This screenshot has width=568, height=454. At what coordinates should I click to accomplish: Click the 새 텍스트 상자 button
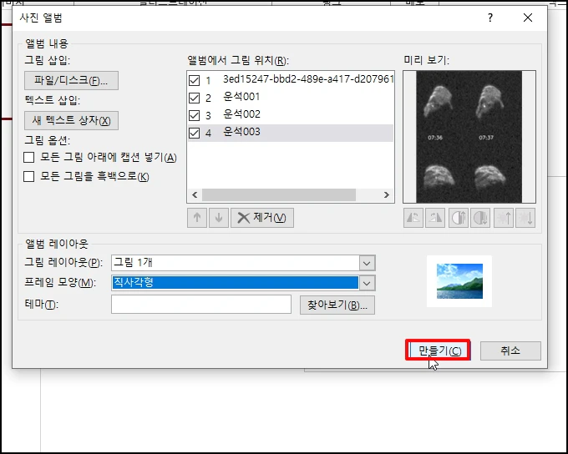click(71, 120)
